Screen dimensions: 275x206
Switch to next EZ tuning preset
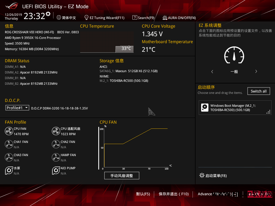click(256, 71)
